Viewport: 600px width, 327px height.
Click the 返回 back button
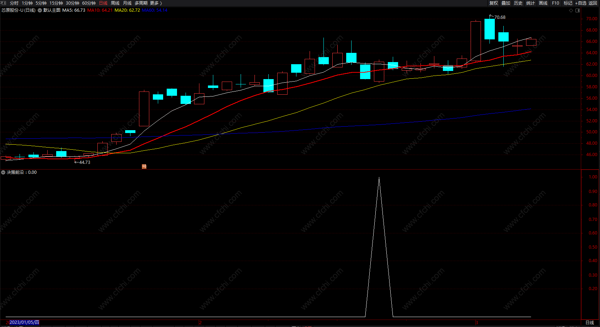(593, 3)
